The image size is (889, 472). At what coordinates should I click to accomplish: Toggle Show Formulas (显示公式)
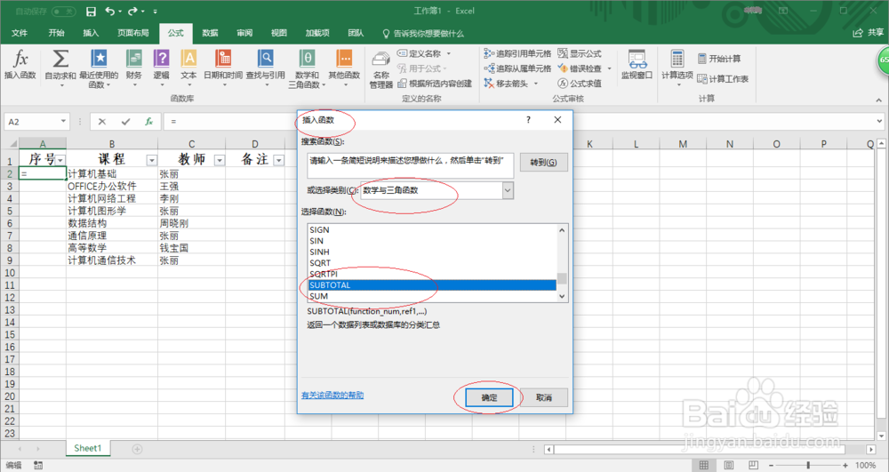coord(580,53)
